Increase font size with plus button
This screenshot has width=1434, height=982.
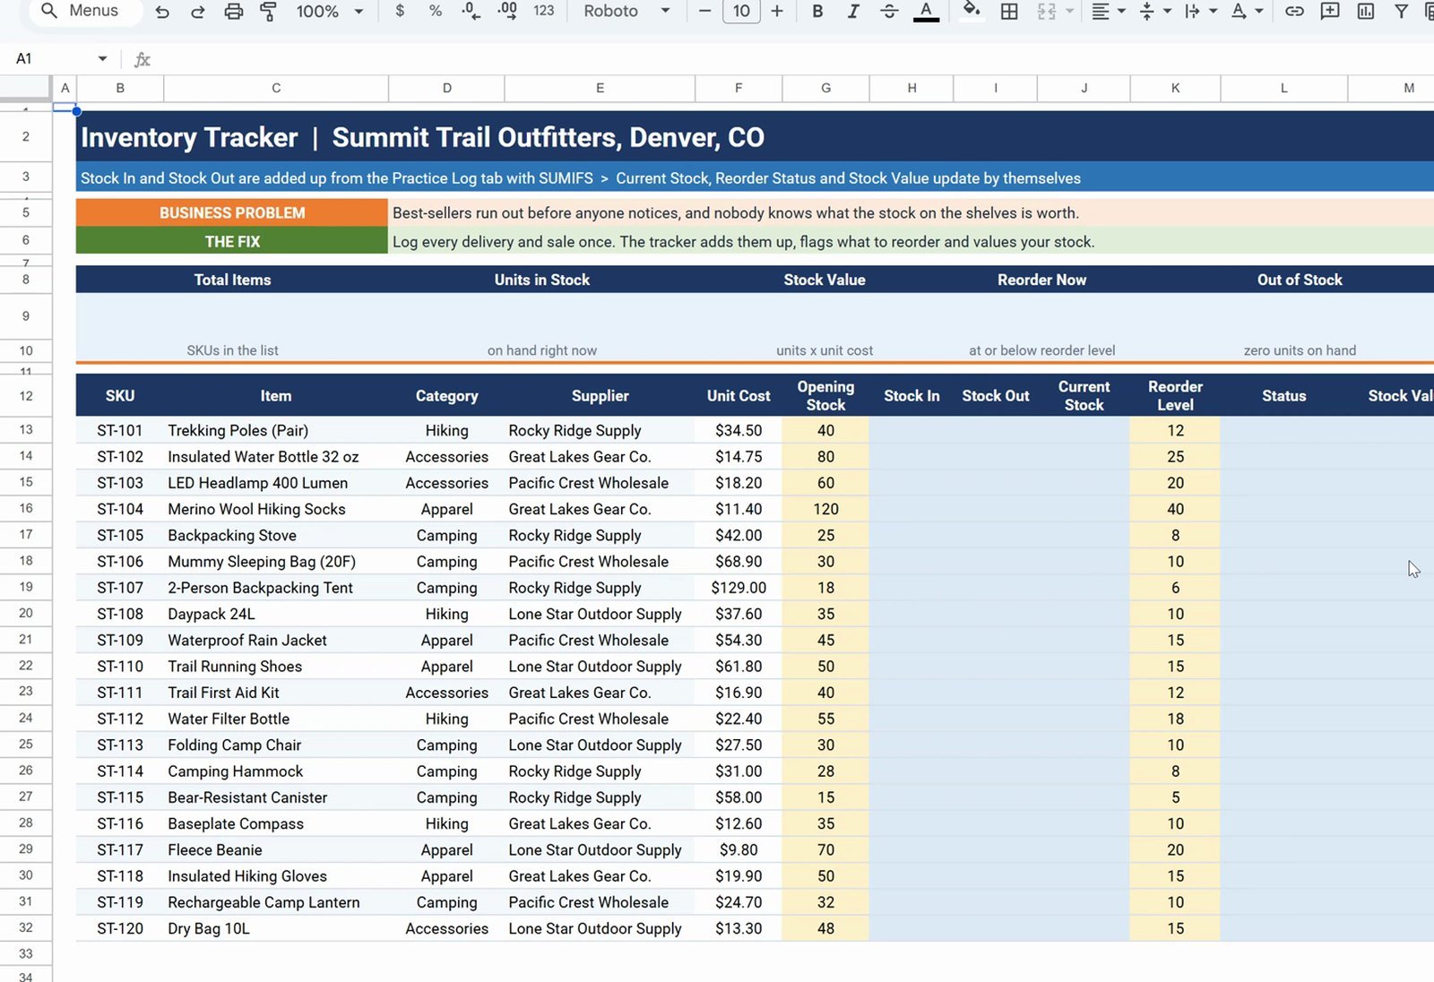click(777, 11)
